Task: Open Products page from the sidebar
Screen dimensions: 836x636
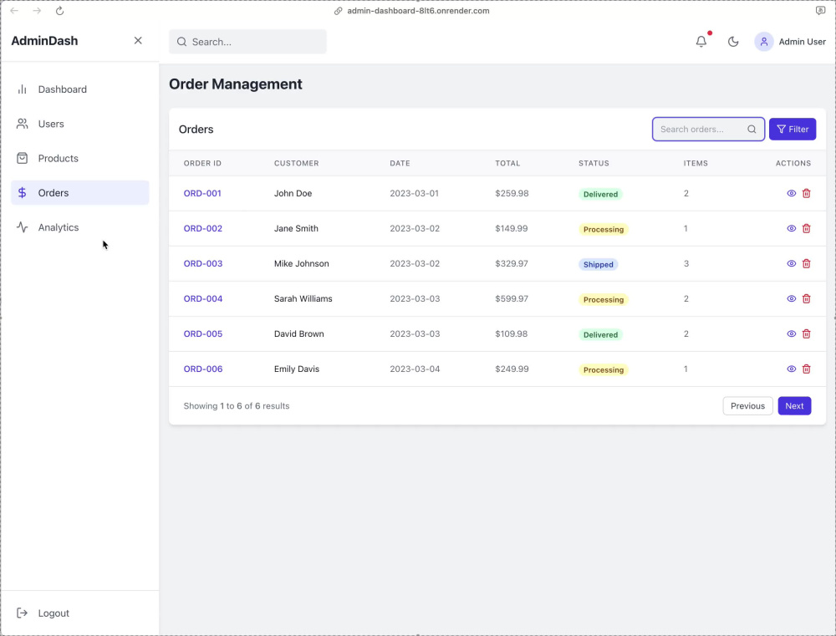Action: [x=80, y=158]
